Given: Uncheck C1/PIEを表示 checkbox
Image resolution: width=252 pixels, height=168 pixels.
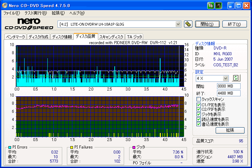Looking at the screenshot, I should [199, 105].
